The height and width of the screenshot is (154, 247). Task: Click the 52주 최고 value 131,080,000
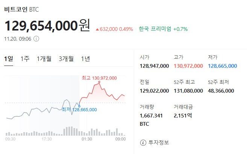tap(188, 91)
